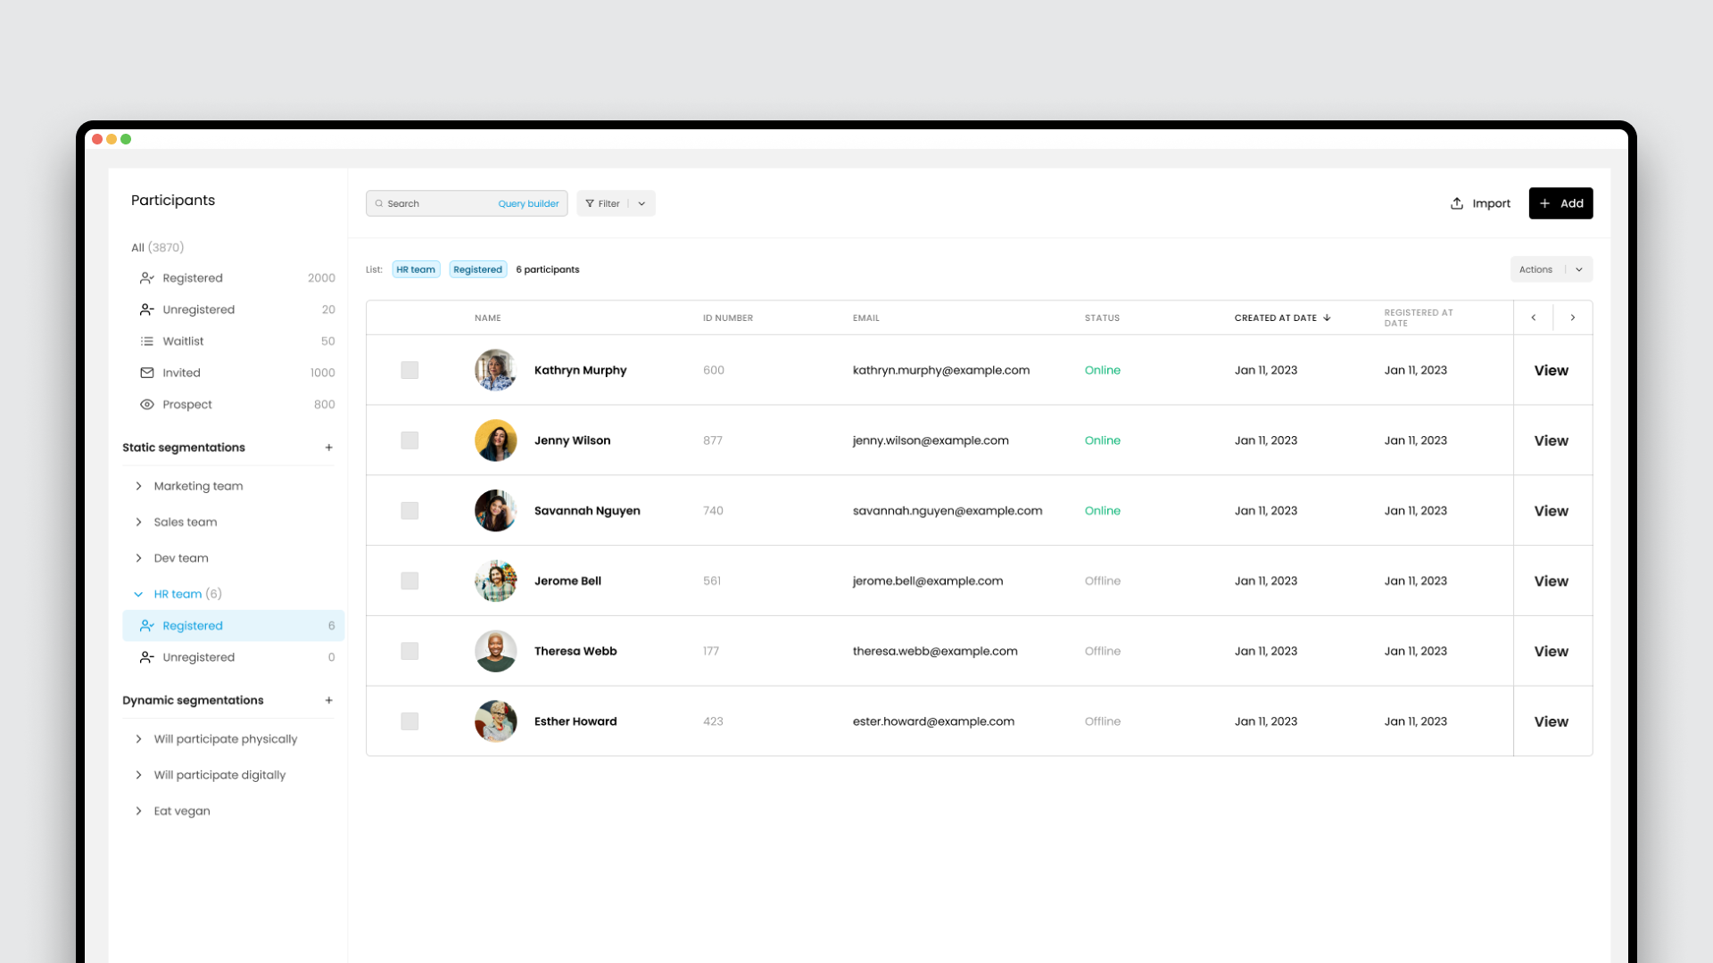Go to next columns with right arrow
This screenshot has width=1713, height=963.
point(1572,317)
